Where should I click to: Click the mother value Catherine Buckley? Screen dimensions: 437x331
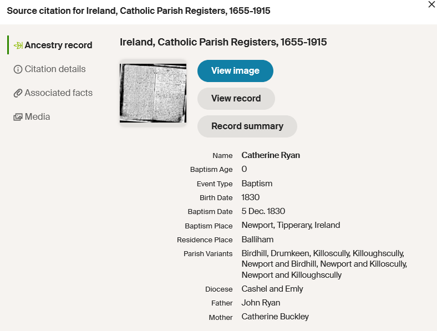[275, 317]
